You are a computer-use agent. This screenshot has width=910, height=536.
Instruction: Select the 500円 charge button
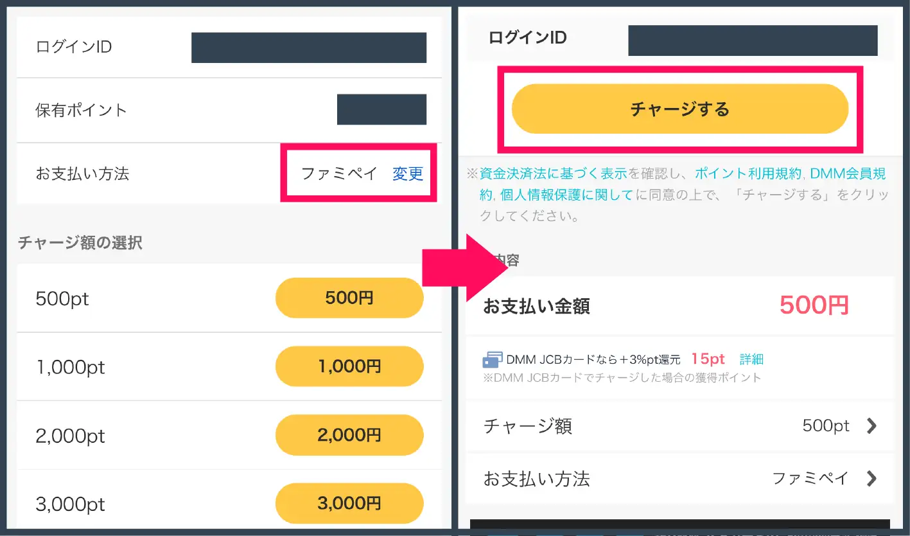(x=349, y=298)
